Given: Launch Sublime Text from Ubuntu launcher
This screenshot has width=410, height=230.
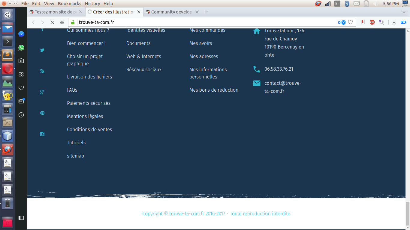Looking at the screenshot, I should tap(8, 55).
